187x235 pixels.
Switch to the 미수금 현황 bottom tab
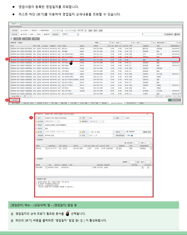tap(83, 103)
